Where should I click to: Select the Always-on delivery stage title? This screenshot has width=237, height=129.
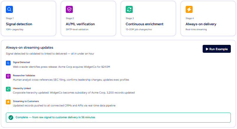point(201,24)
